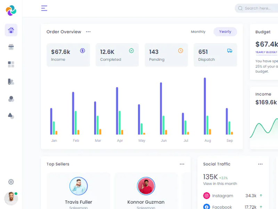
Task: Click the $169.6k Income value
Action: click(266, 102)
